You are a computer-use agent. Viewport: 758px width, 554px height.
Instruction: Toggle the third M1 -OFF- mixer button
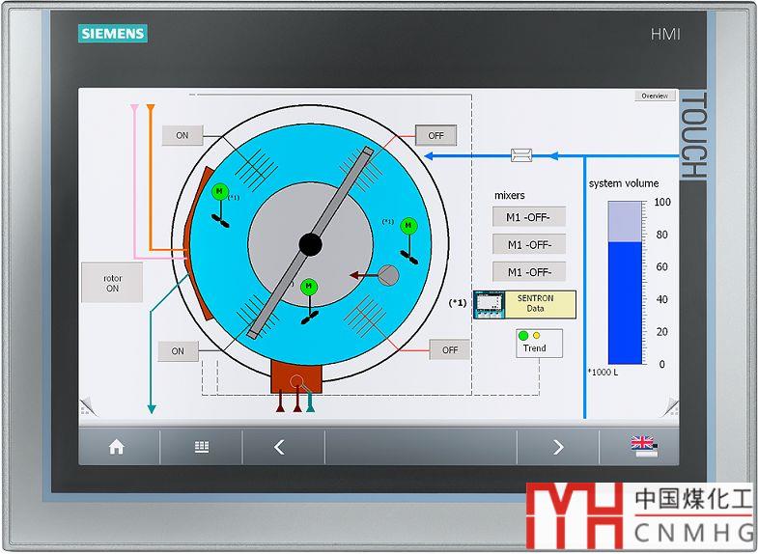click(x=528, y=271)
